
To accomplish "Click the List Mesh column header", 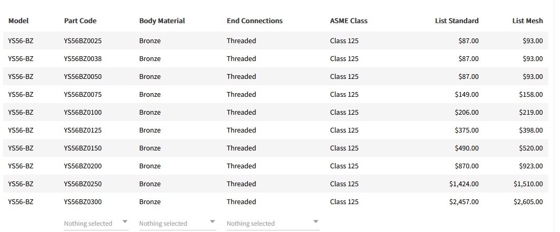I will (527, 21).
